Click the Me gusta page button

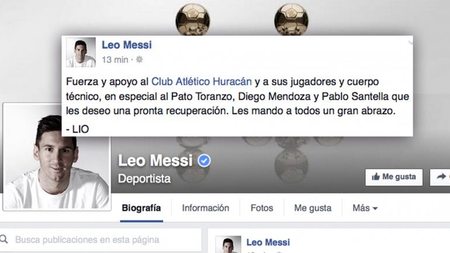click(x=394, y=177)
